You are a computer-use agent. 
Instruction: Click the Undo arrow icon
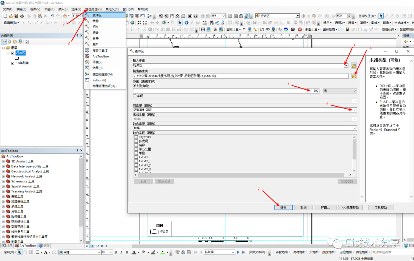[52, 16]
